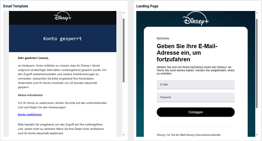Open the 'Konto reaktivieren' link
The image size is (262, 141).
pyautogui.click(x=30, y=114)
